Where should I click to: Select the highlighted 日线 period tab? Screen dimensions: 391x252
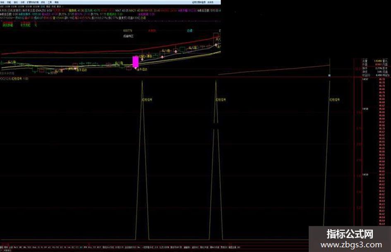coord(43,7)
